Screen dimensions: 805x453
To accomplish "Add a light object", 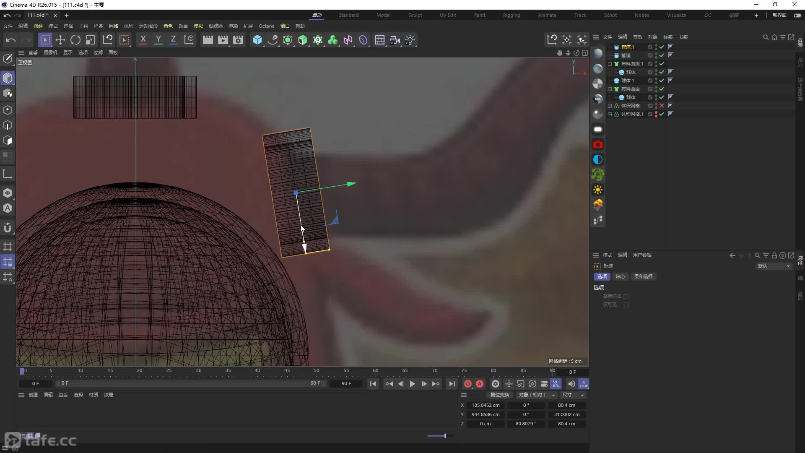I will pyautogui.click(x=410, y=40).
